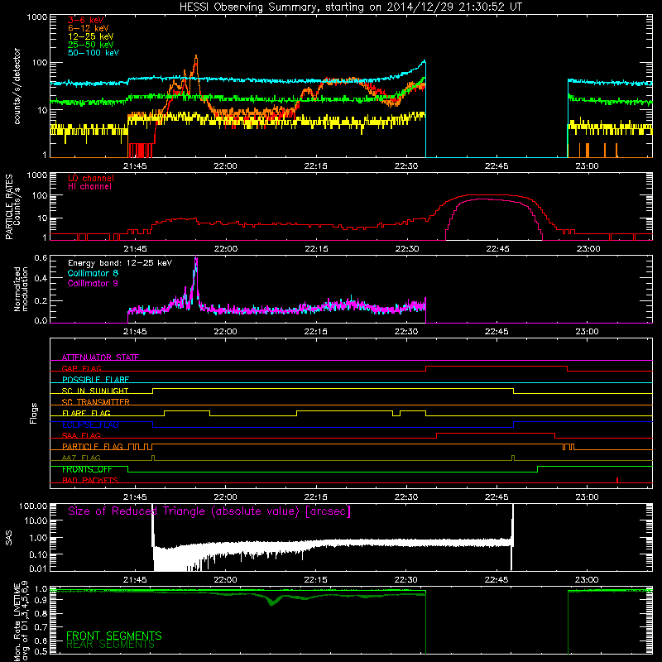Select the BAD_PACKETS flag label
662x662 pixels.
click(x=90, y=480)
